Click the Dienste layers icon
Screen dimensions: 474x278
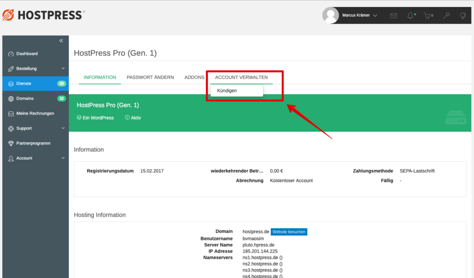pos(11,84)
